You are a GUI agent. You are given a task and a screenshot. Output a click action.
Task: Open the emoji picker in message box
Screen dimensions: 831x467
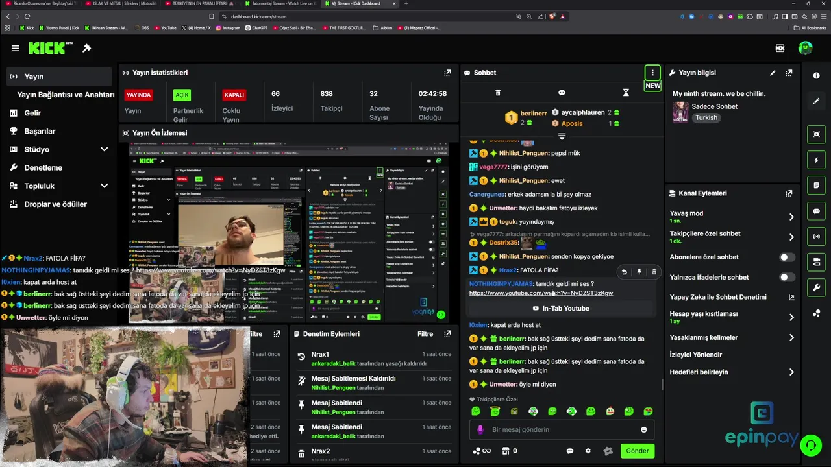644,429
